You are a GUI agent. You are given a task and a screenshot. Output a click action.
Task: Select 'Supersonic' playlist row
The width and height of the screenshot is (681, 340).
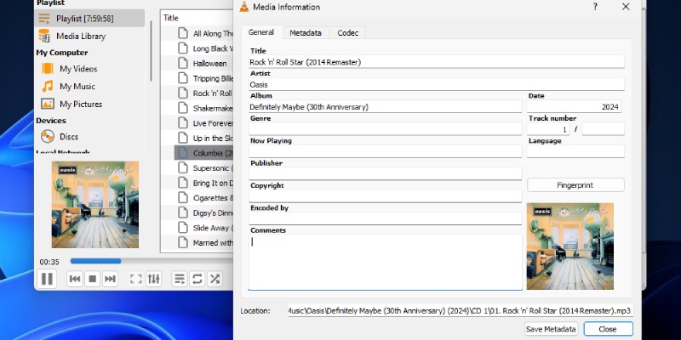point(204,167)
